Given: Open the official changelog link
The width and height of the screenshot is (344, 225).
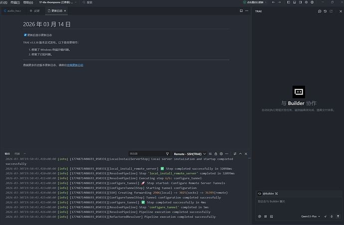Looking at the screenshot, I should [x=75, y=65].
